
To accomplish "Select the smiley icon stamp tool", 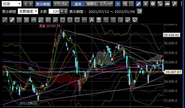I will coord(99,20).
